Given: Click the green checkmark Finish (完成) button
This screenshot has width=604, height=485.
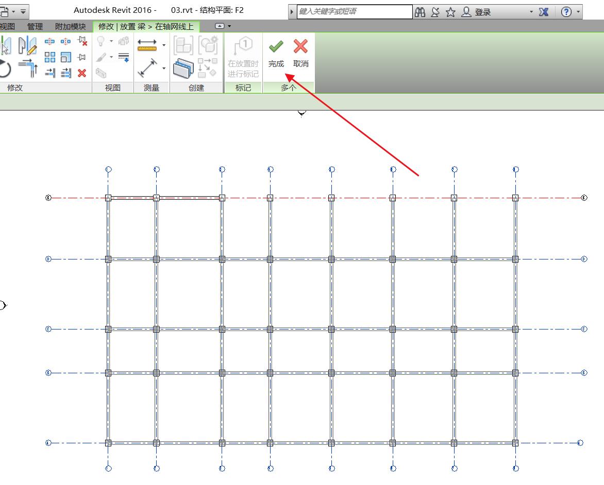Looking at the screenshot, I should click(276, 54).
